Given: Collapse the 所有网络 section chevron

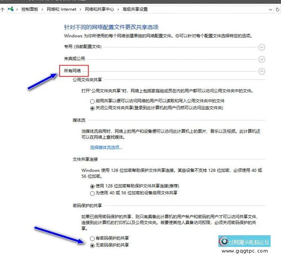Looking at the screenshot, I should [261, 71].
